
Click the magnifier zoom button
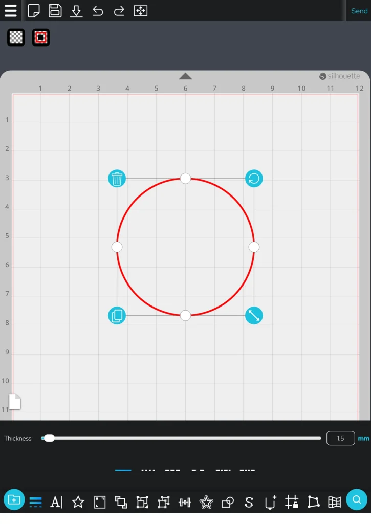point(357,500)
